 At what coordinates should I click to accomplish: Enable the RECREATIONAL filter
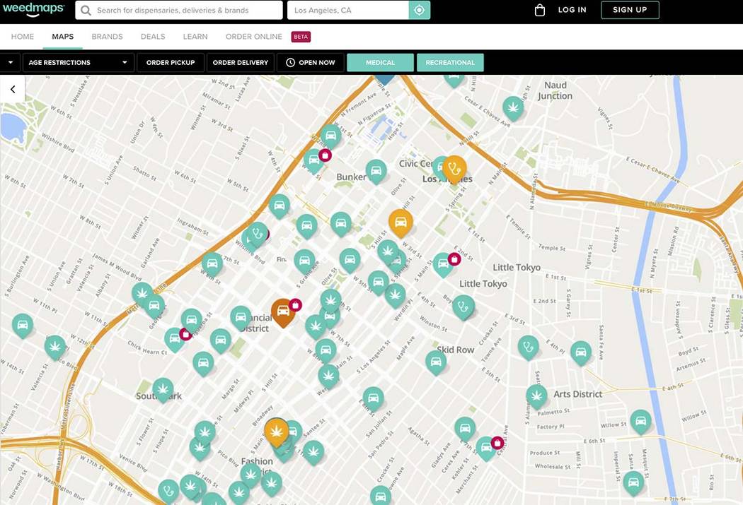pos(450,62)
